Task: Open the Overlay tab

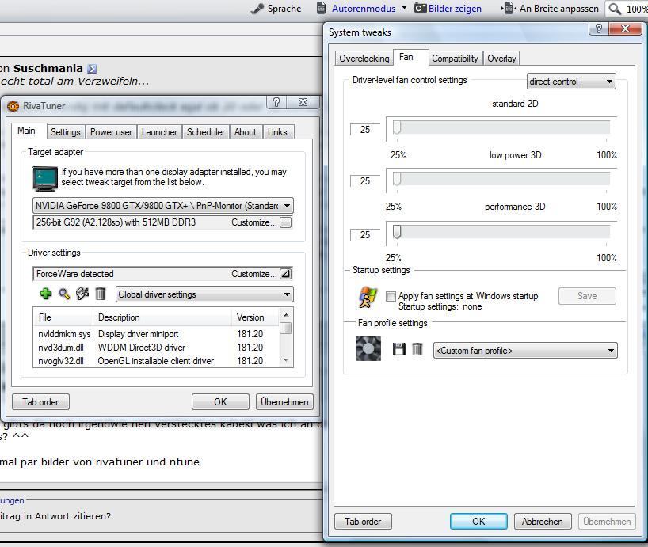Action: tap(501, 59)
